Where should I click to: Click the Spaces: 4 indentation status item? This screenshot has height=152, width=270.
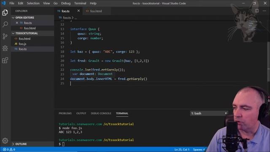pyautogui.click(x=199, y=149)
